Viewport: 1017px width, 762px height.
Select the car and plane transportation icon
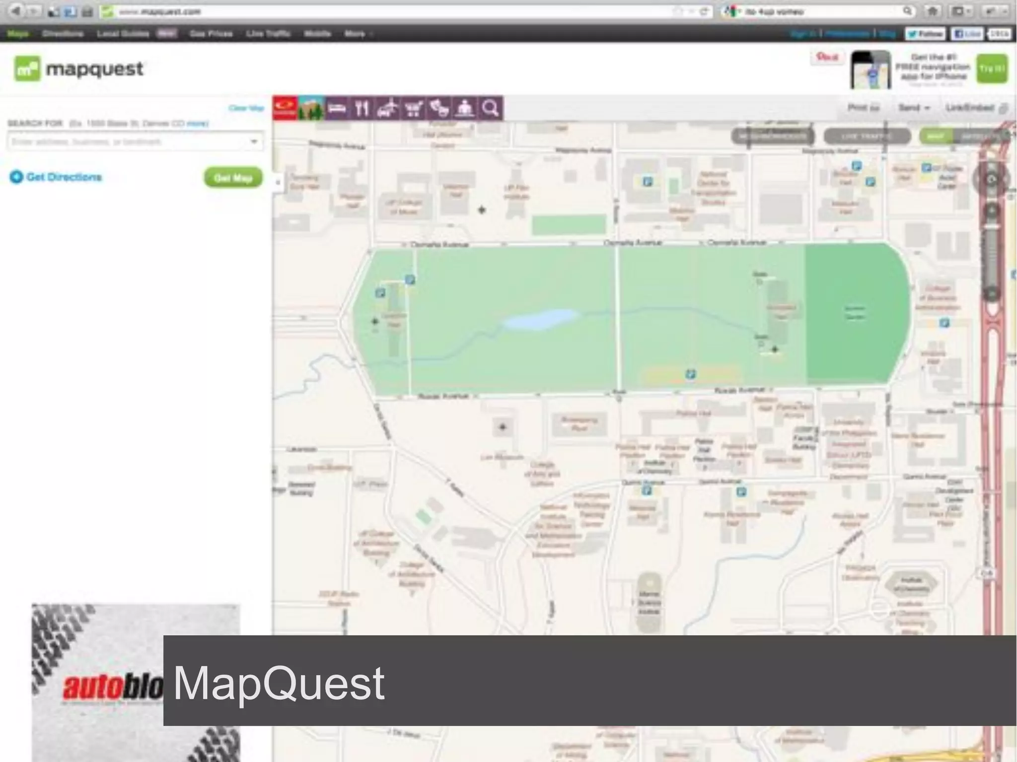388,108
